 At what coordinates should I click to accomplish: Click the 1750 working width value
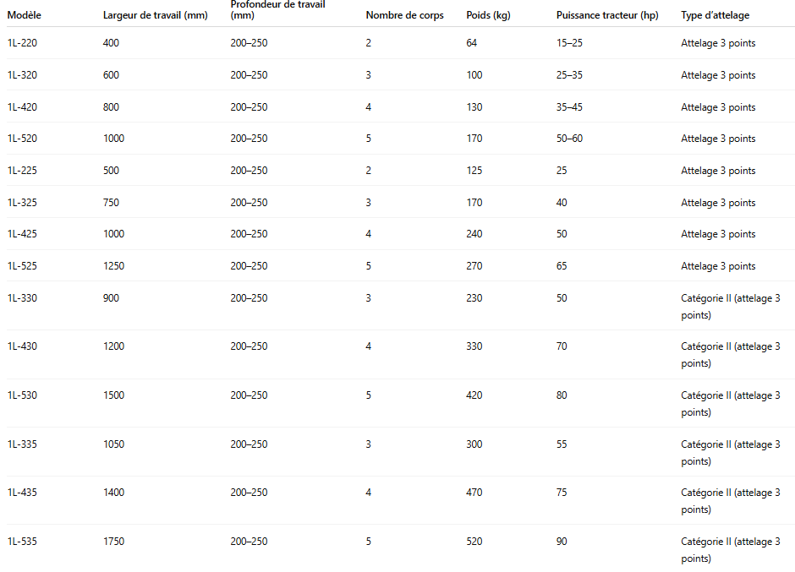click(x=113, y=541)
